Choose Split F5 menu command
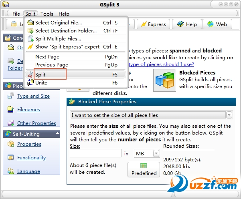Image resolution: width=241 pixels, height=199 pixels. click(76, 75)
